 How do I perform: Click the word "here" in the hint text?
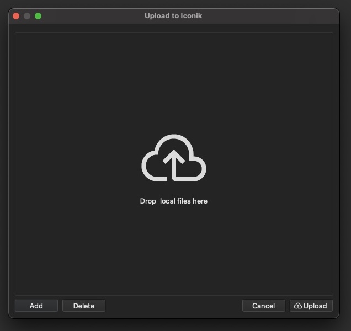(x=200, y=201)
